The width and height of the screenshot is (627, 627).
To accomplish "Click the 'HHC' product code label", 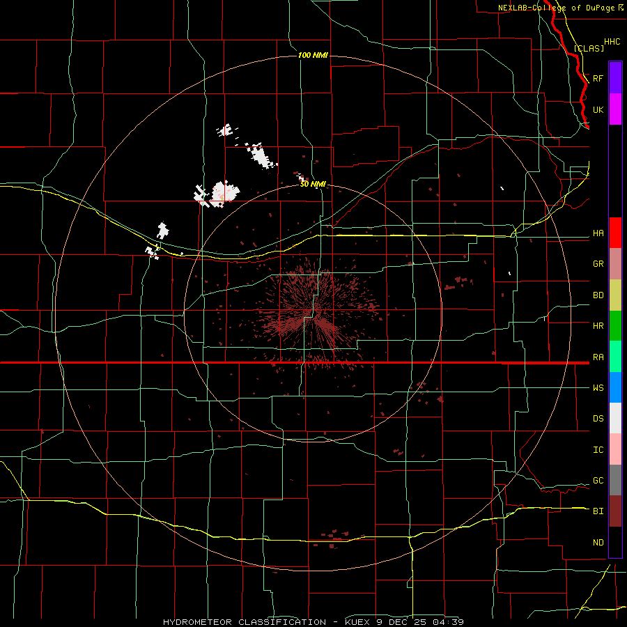I will [x=612, y=42].
